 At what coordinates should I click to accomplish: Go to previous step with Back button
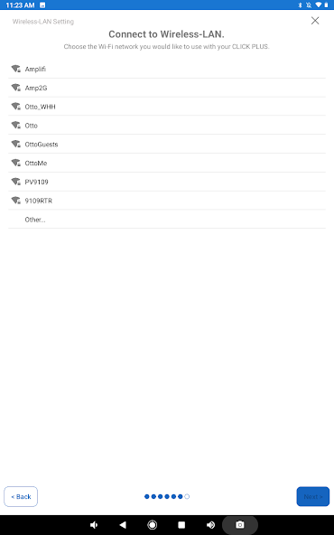coord(21,496)
